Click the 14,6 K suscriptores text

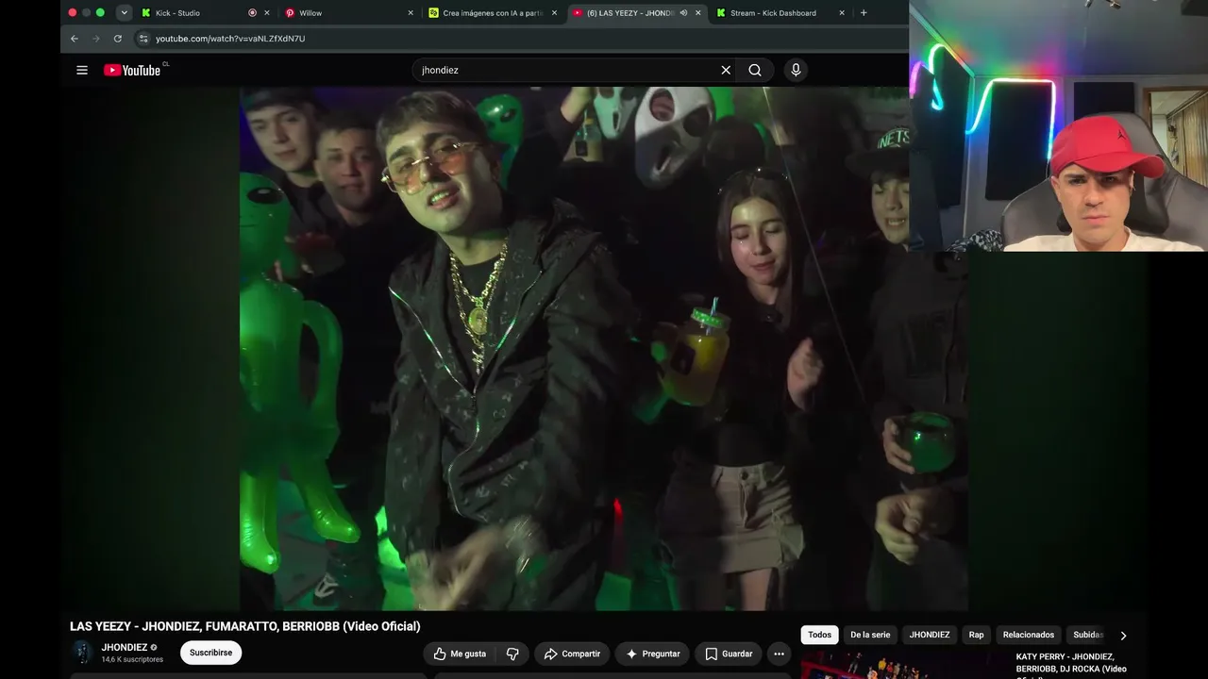coord(132,659)
